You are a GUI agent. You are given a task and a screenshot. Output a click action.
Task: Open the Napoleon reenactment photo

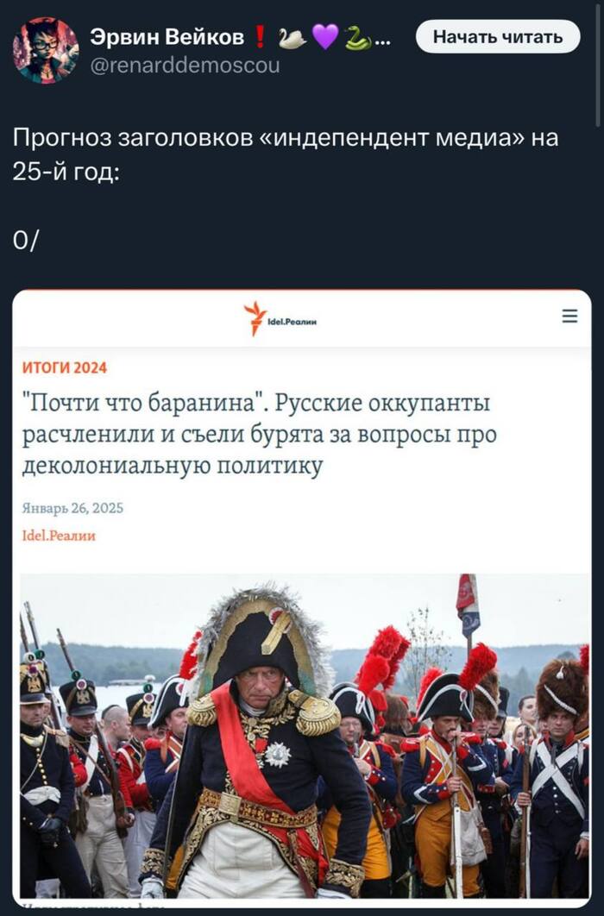pyautogui.click(x=305, y=736)
